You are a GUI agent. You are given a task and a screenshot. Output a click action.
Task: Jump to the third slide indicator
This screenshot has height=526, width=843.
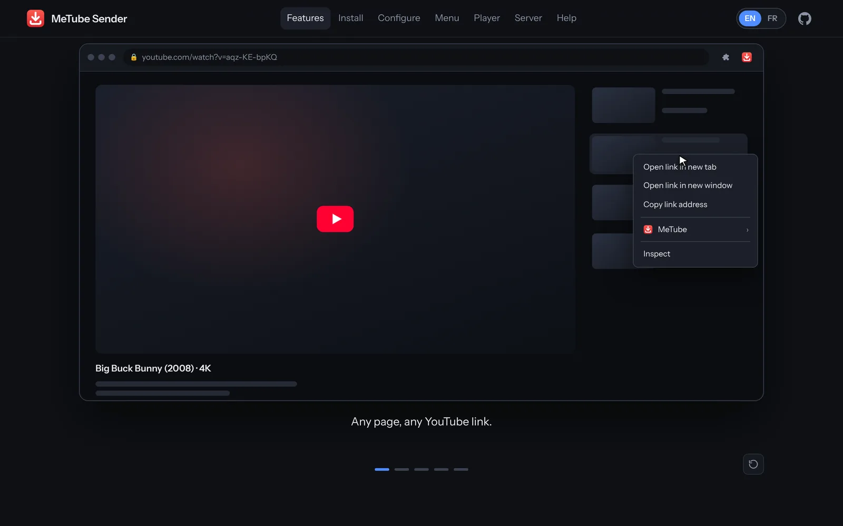pyautogui.click(x=421, y=469)
